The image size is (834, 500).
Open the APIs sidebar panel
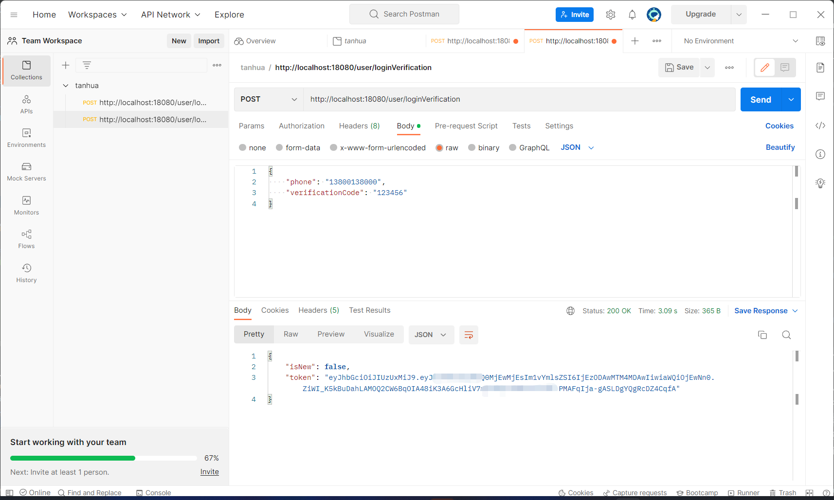click(26, 105)
